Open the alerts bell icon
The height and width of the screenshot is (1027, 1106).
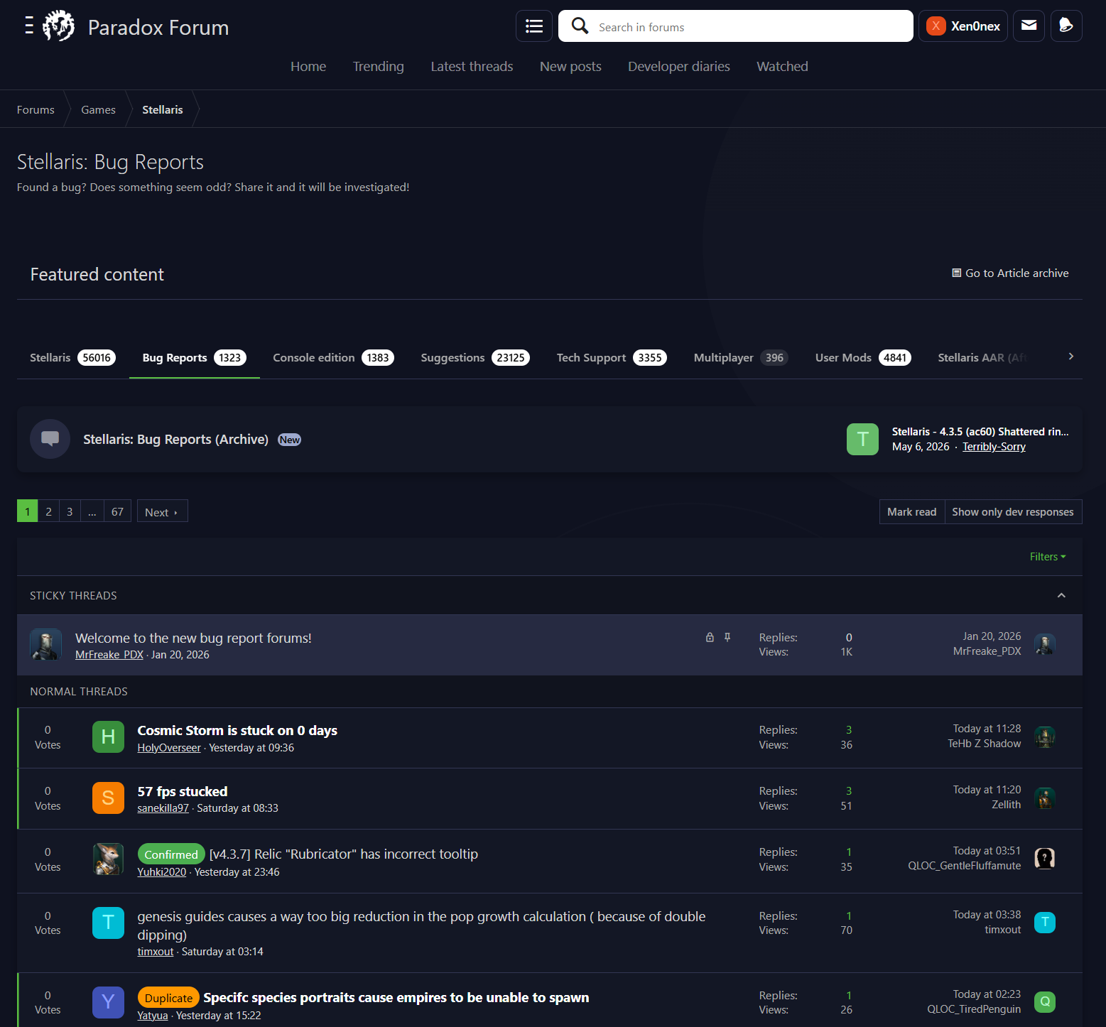point(1066,26)
